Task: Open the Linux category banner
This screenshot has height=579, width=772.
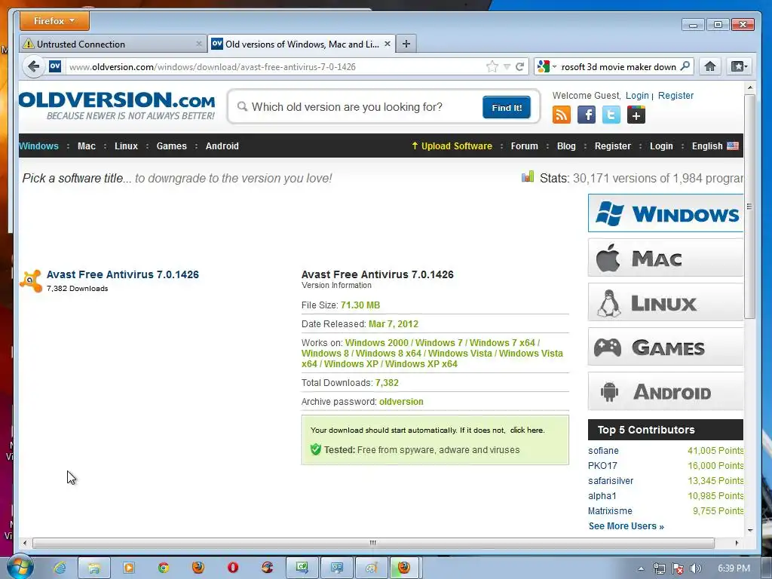Action: (665, 302)
